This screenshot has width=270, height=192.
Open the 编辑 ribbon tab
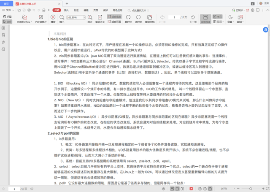click(x=86, y=10)
